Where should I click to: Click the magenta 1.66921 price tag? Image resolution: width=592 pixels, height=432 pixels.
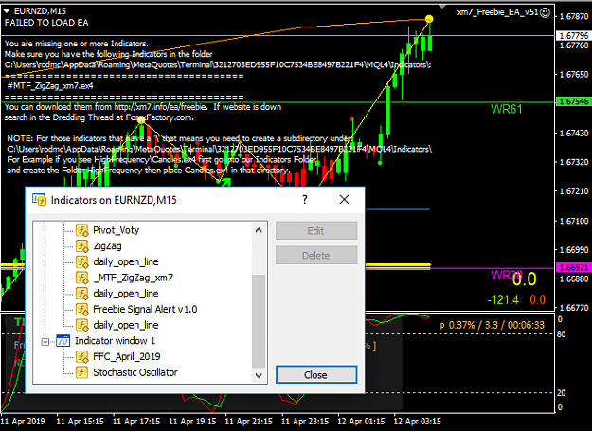(574, 267)
